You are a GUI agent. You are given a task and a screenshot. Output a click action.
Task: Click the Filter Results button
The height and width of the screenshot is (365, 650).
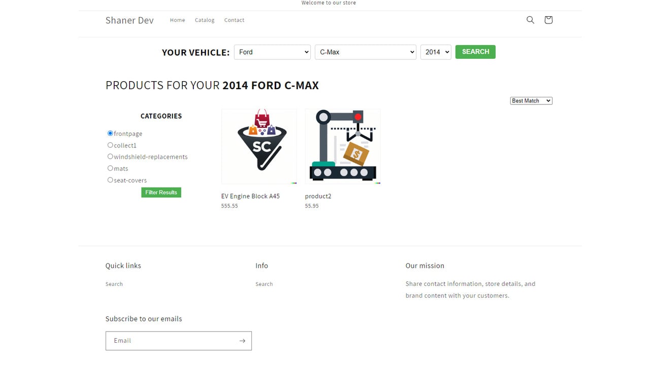(x=161, y=193)
